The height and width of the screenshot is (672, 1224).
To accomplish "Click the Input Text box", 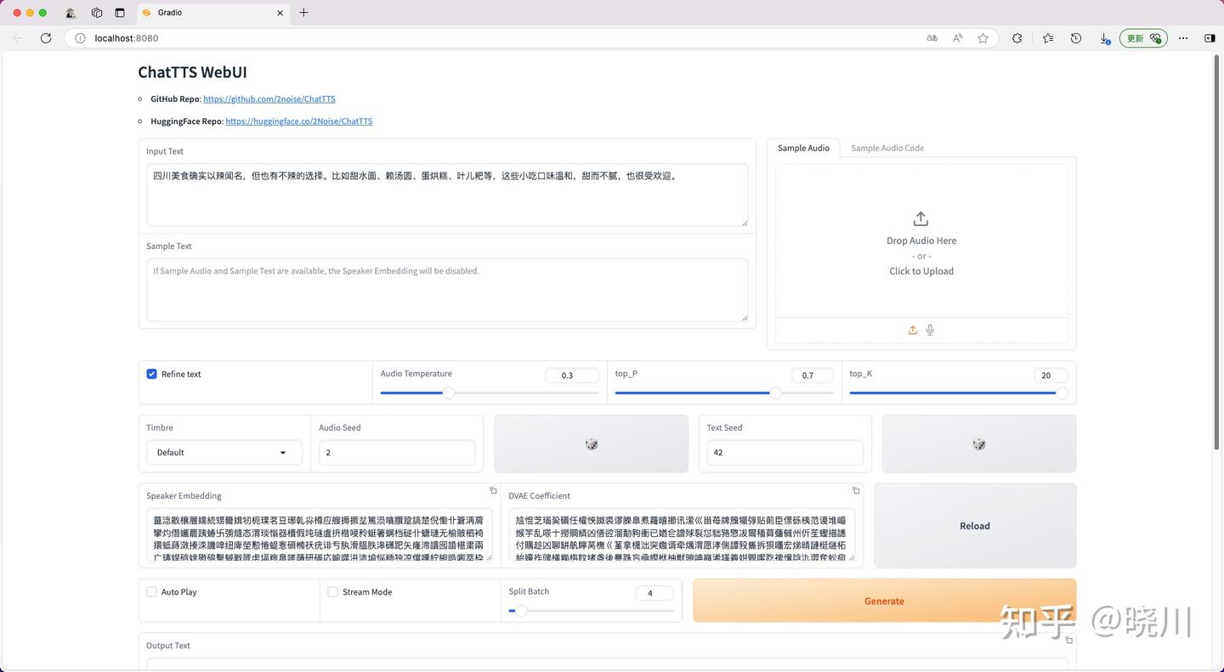I will coord(447,195).
